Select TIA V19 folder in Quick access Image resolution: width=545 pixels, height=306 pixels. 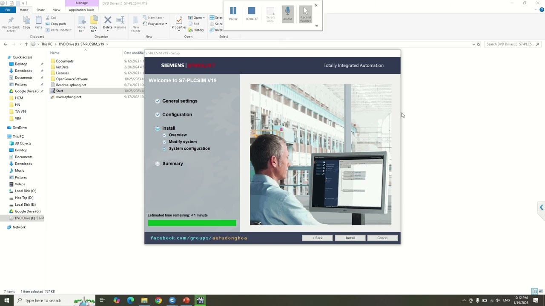20,111
